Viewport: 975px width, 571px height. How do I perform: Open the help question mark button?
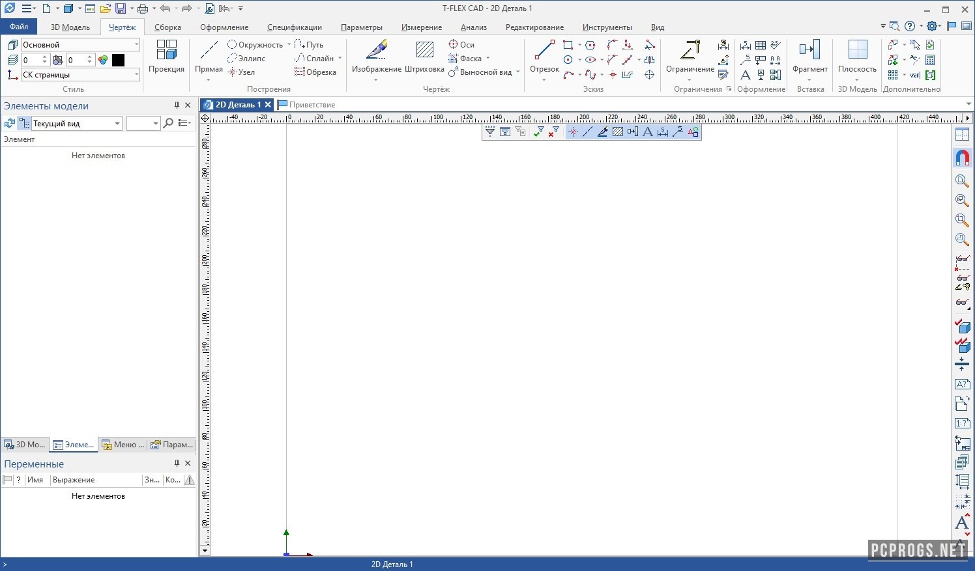click(910, 27)
